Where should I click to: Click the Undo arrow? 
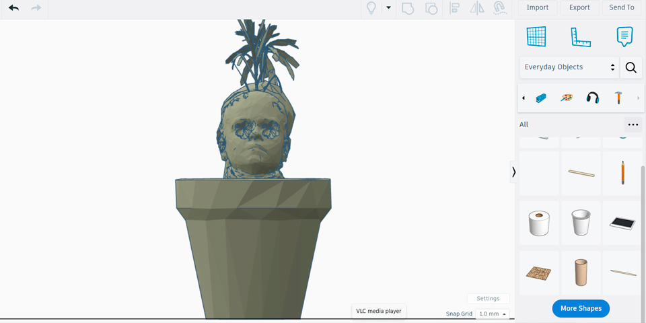click(13, 8)
